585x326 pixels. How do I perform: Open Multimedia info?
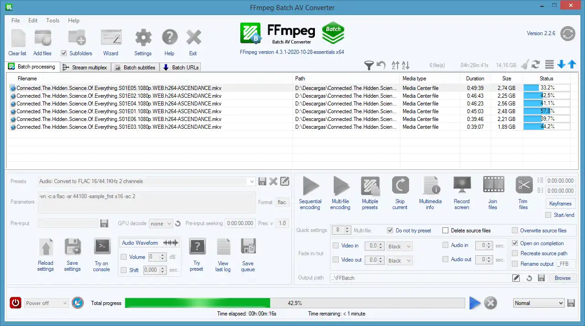coord(431,186)
